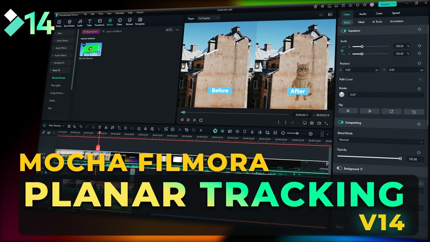Open the Templates library
The width and height of the screenshot is (430, 242).
(140, 21)
